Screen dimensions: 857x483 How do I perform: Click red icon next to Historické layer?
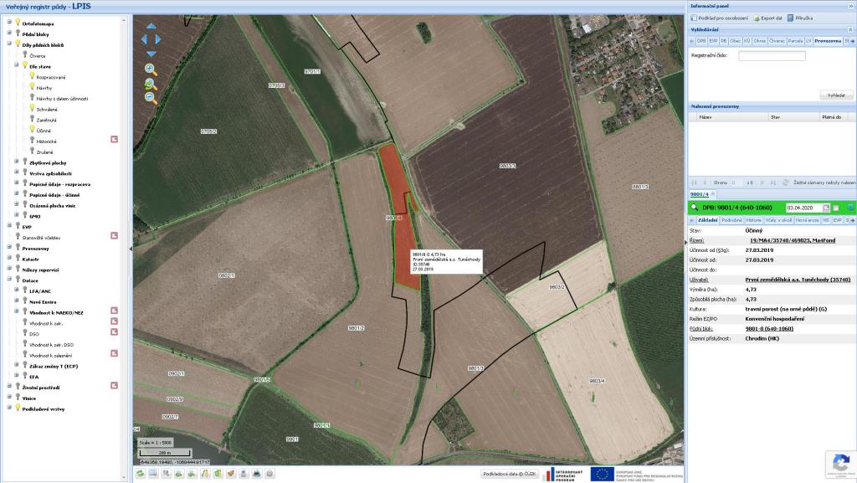click(x=115, y=141)
